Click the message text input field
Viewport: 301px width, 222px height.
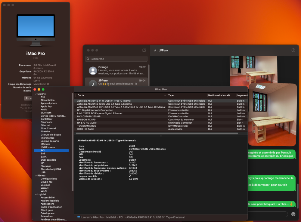coord(268,214)
